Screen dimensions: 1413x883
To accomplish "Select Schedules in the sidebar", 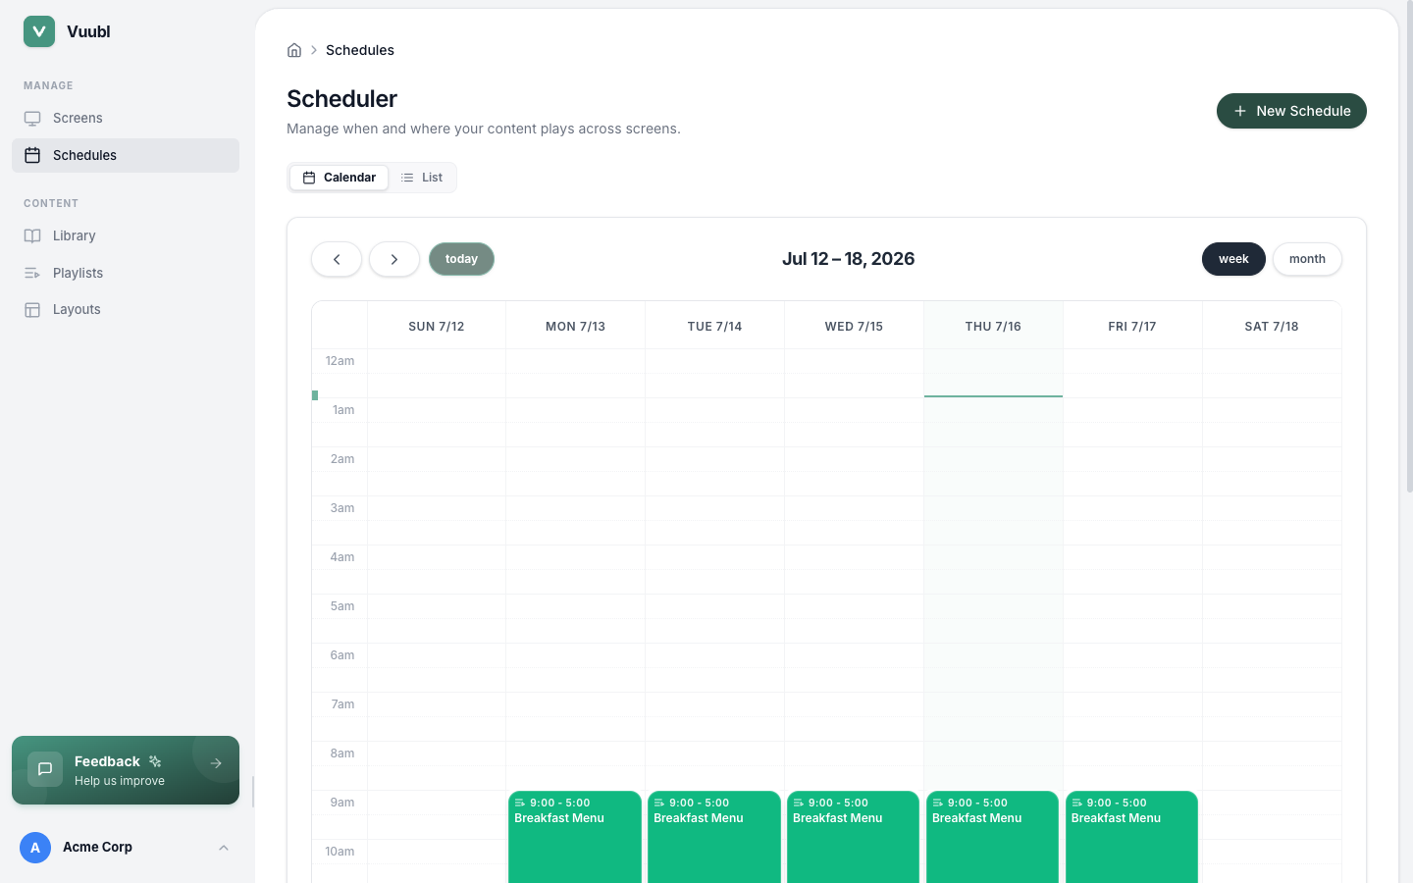I will [x=126, y=155].
